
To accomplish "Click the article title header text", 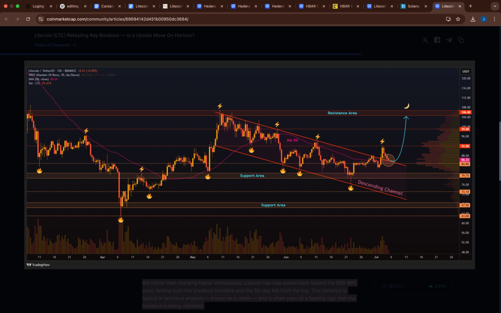I will (x=114, y=35).
